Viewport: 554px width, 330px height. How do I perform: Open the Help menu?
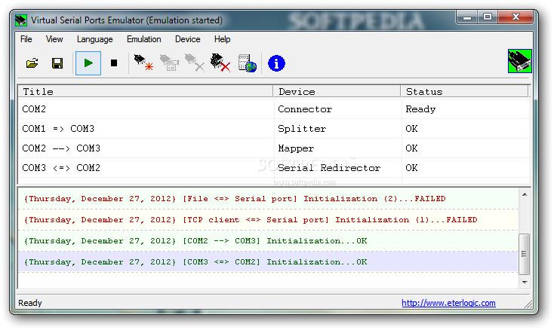222,39
